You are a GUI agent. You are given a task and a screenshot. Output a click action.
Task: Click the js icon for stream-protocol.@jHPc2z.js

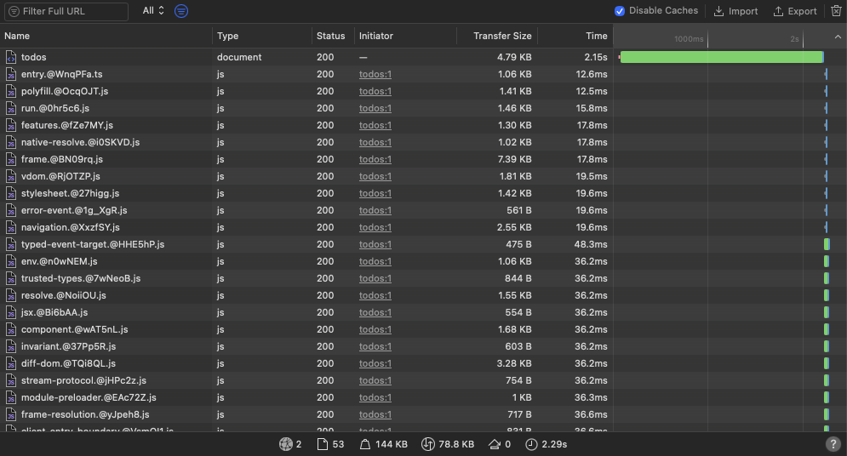coord(11,380)
